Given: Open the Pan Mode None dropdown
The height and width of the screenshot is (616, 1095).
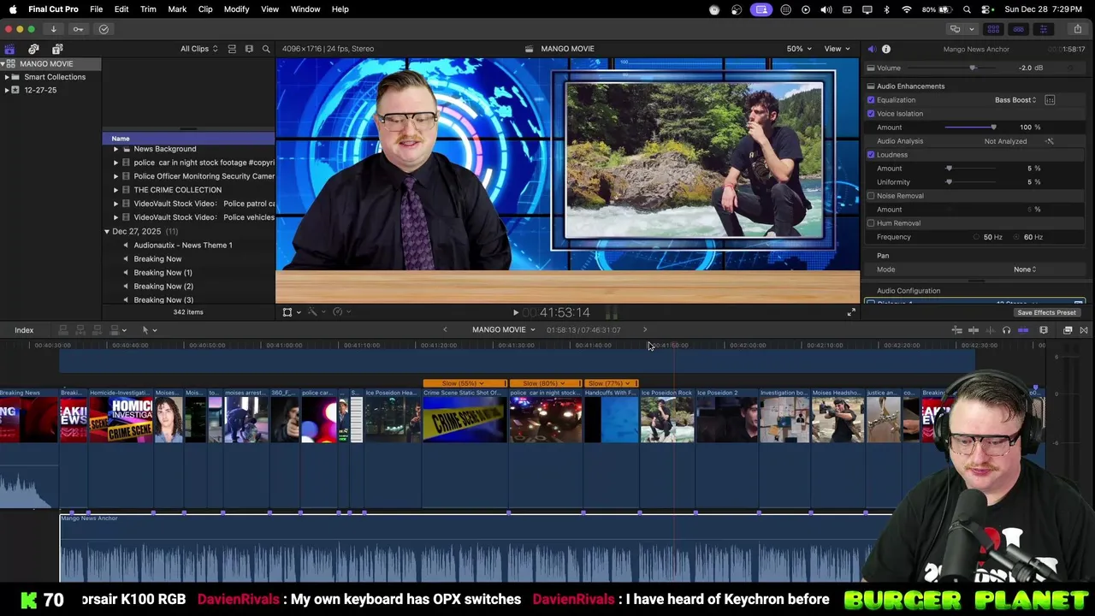Looking at the screenshot, I should tap(1025, 269).
